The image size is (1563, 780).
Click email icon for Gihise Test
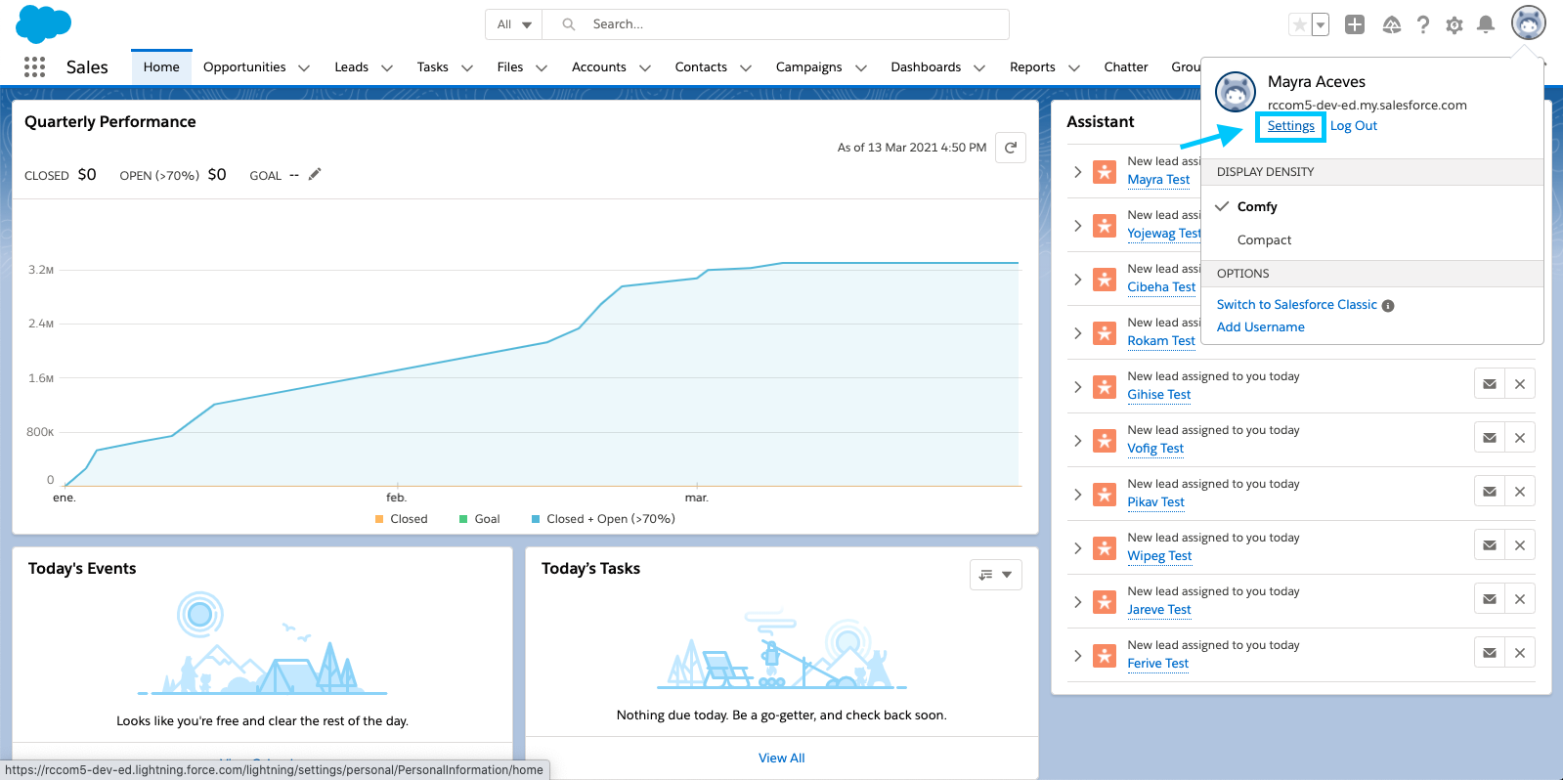(x=1489, y=384)
